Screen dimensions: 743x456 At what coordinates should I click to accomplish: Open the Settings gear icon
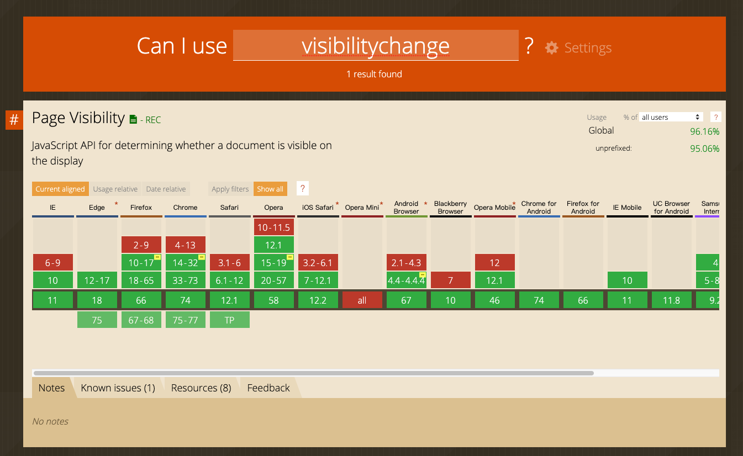point(551,47)
